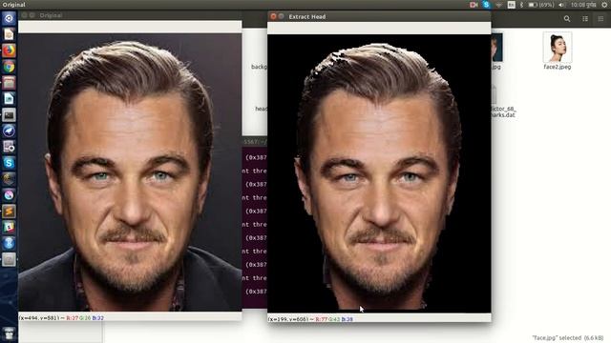
Task: Click the Files window search icon
Action: point(567,19)
